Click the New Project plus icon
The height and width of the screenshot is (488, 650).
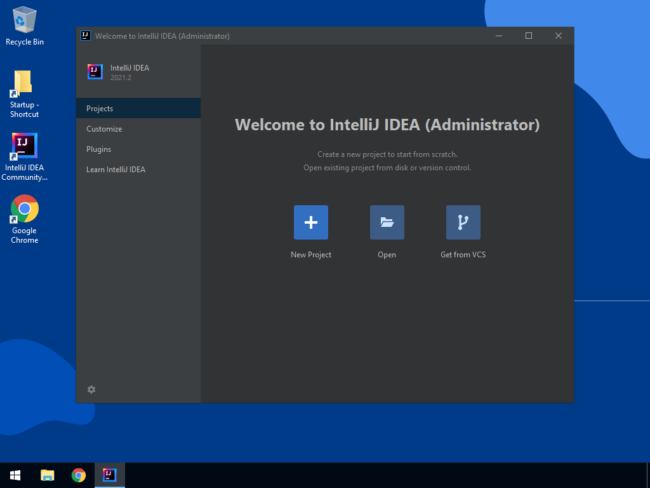tap(311, 222)
